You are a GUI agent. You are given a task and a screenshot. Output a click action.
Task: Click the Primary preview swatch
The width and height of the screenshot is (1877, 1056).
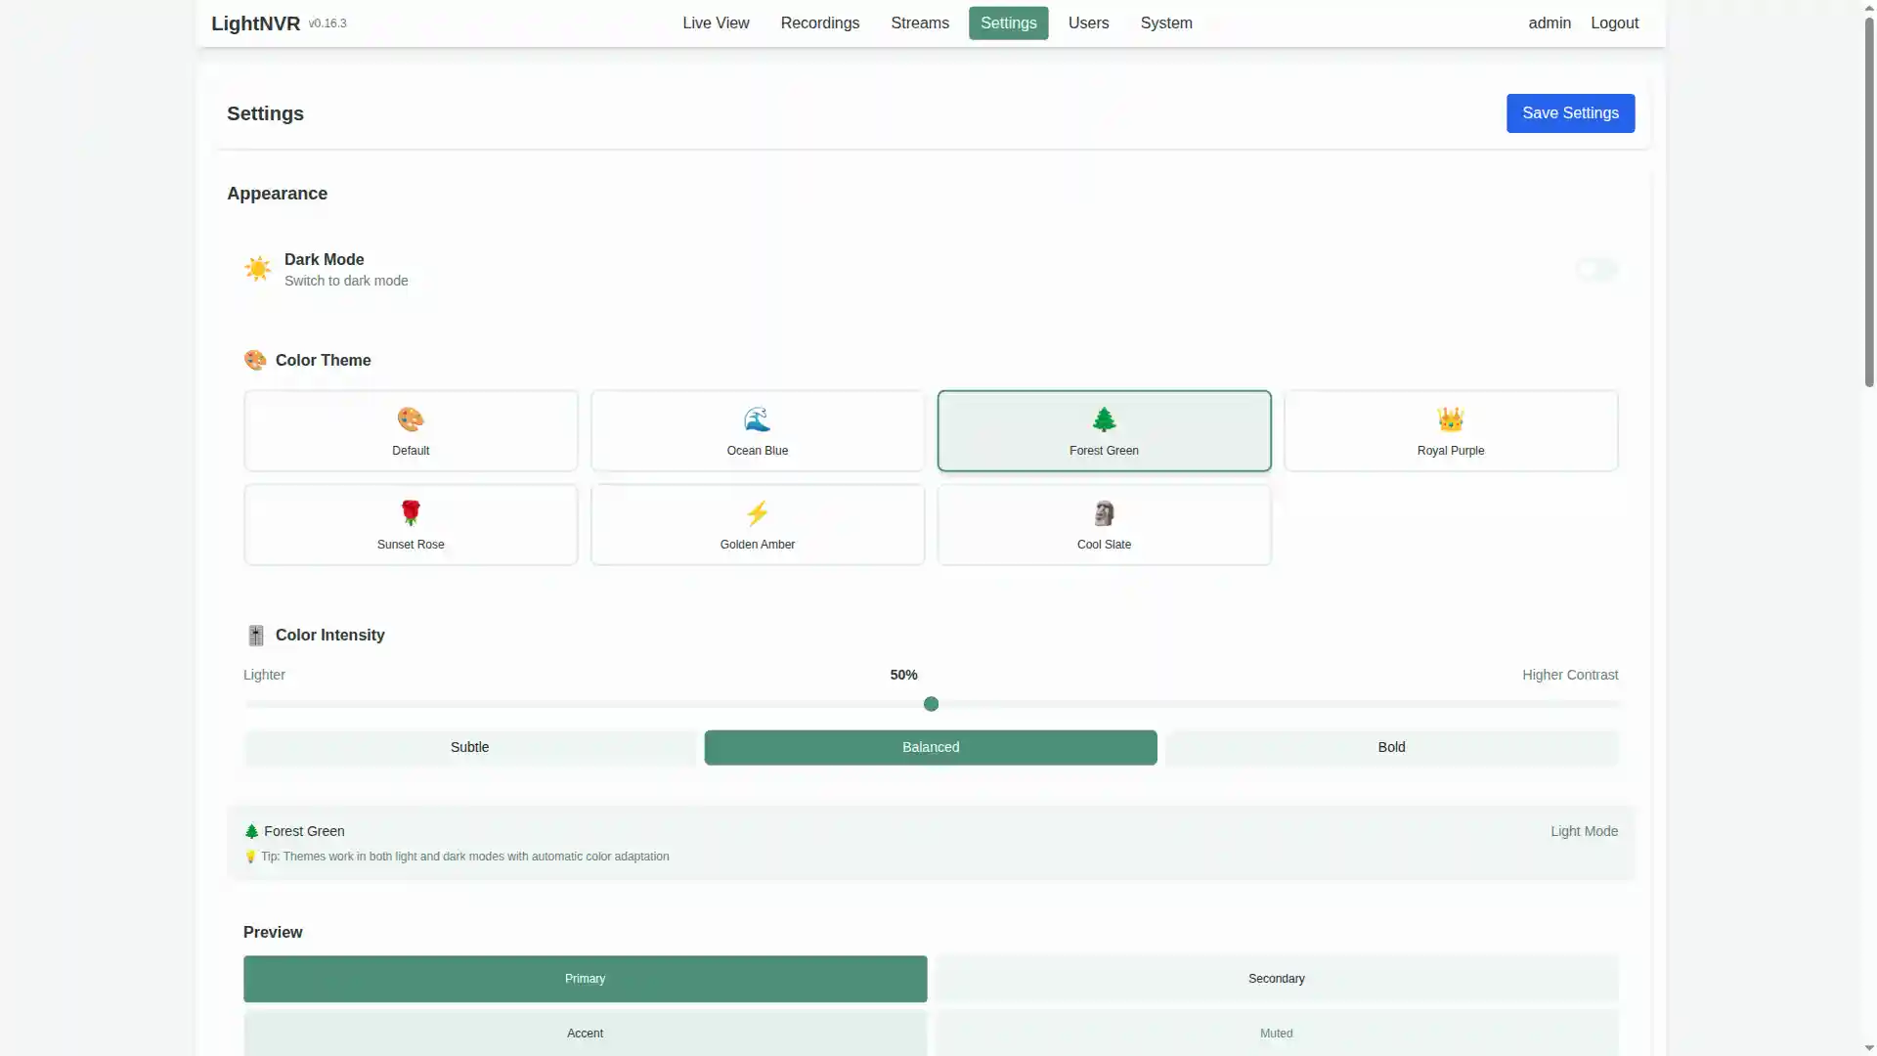click(x=585, y=978)
